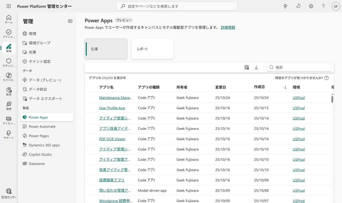This screenshot has width=342, height=203.
Task: Toggle dark mode moon icon
Action: [298, 6]
